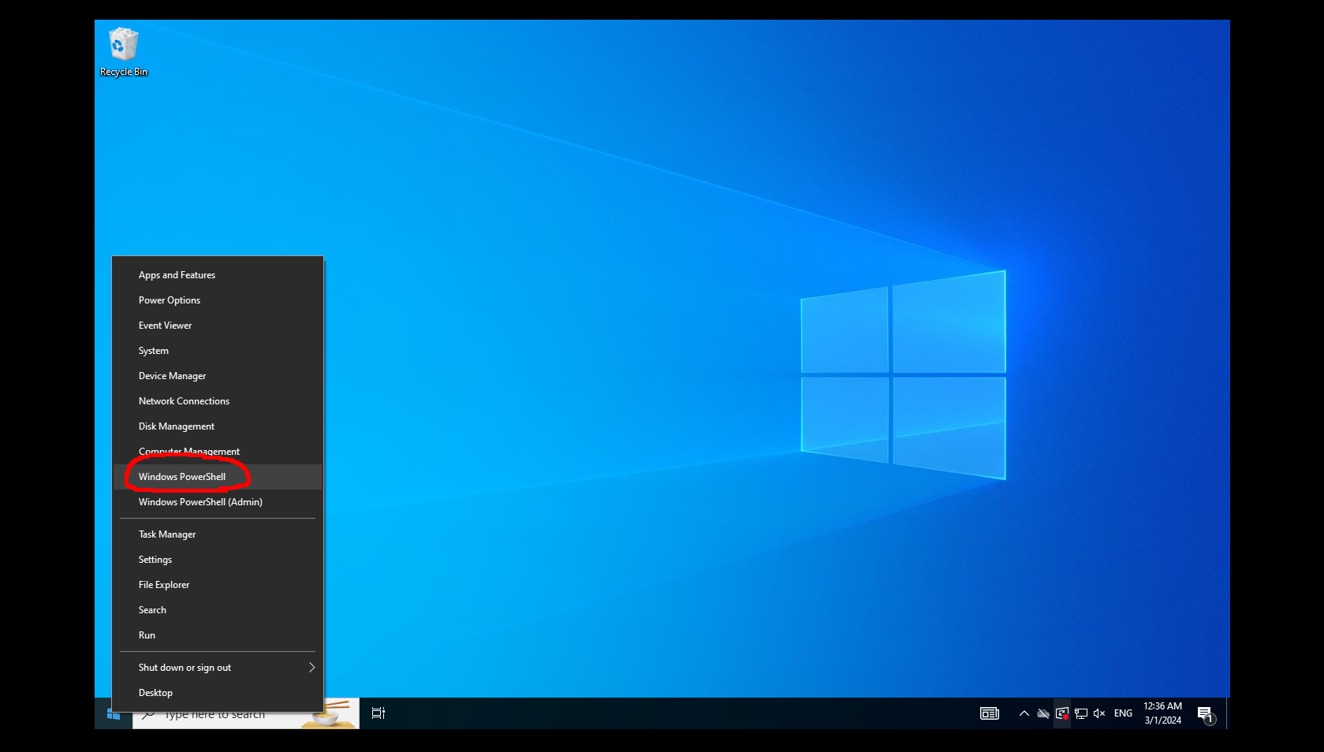Click the tray icon with red dot

tap(1062, 713)
